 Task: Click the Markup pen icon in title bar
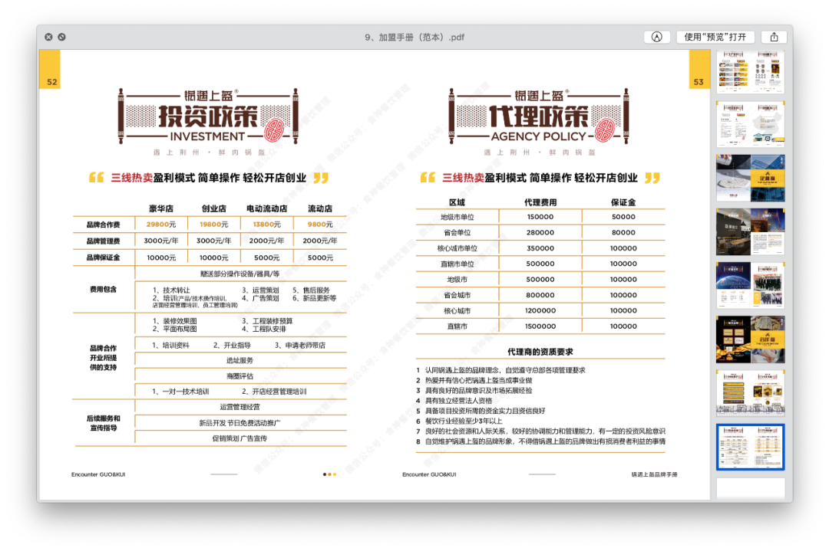click(656, 37)
